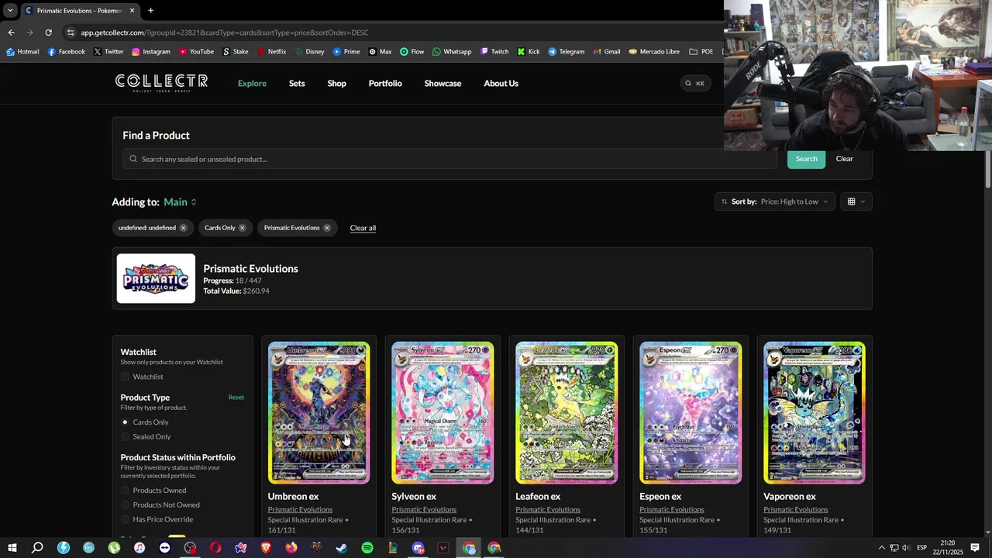
Task: Close the Prismatic Evolutions browser tab
Action: (132, 10)
